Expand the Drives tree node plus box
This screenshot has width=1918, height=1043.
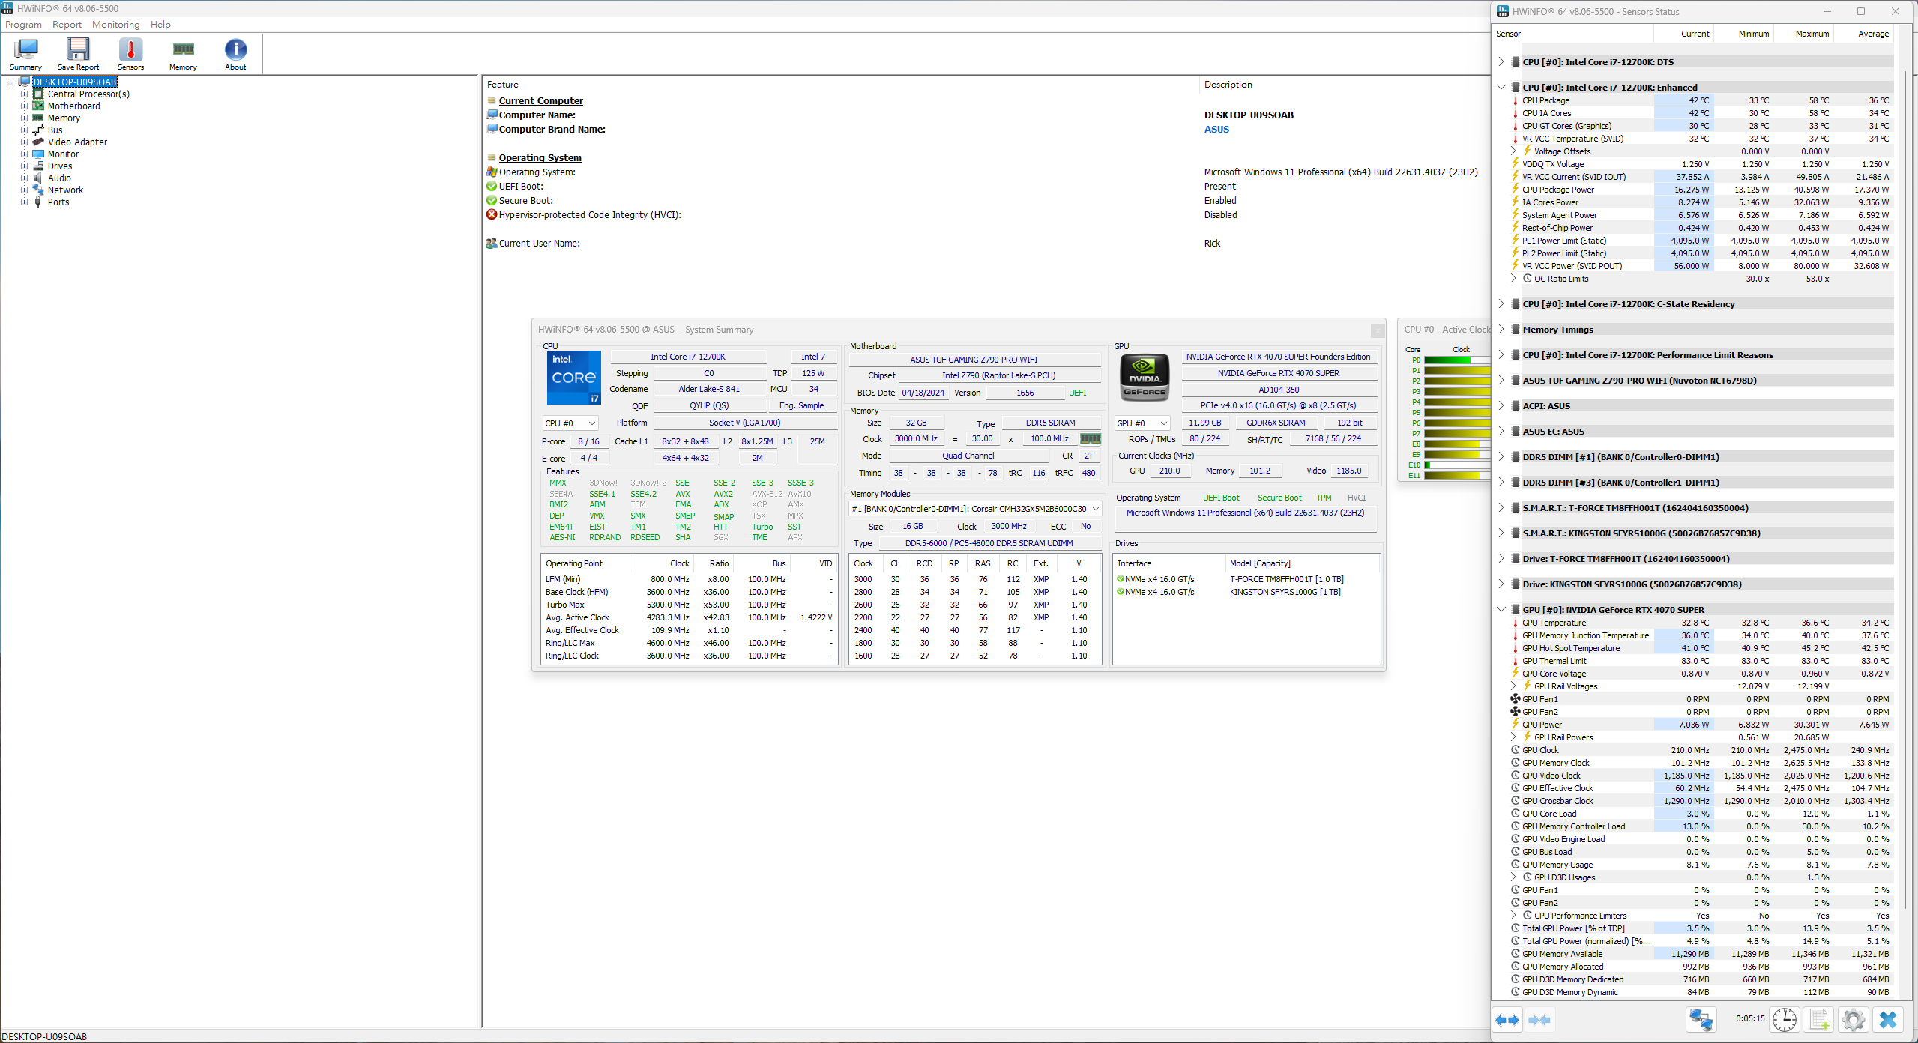[24, 166]
